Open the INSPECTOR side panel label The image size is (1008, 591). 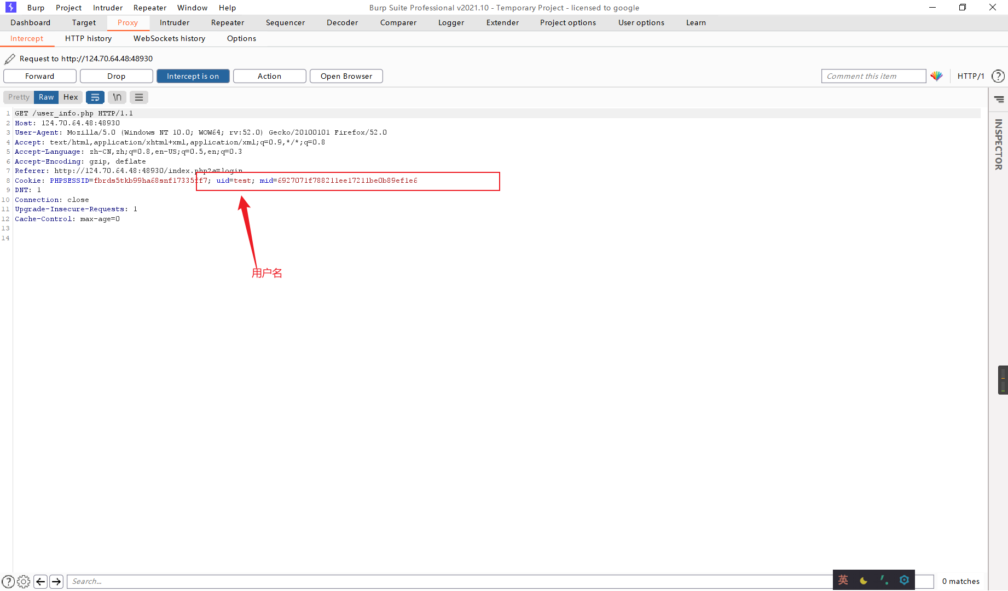(999, 144)
